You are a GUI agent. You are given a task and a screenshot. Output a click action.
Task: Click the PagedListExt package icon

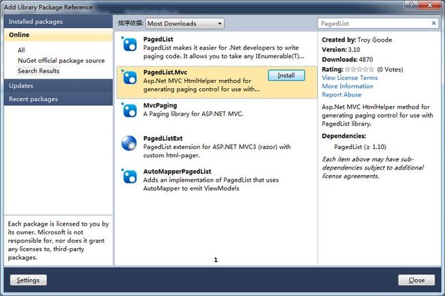coord(129,144)
